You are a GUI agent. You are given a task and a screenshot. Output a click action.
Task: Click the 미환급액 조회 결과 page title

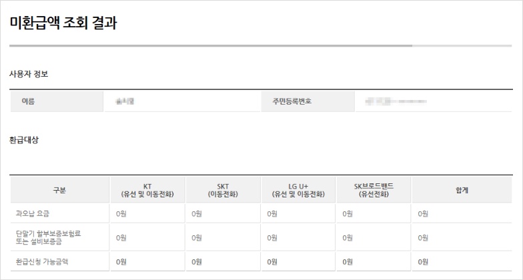pos(63,24)
